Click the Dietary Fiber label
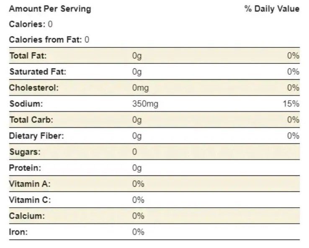The height and width of the screenshot is (248, 309). (37, 136)
